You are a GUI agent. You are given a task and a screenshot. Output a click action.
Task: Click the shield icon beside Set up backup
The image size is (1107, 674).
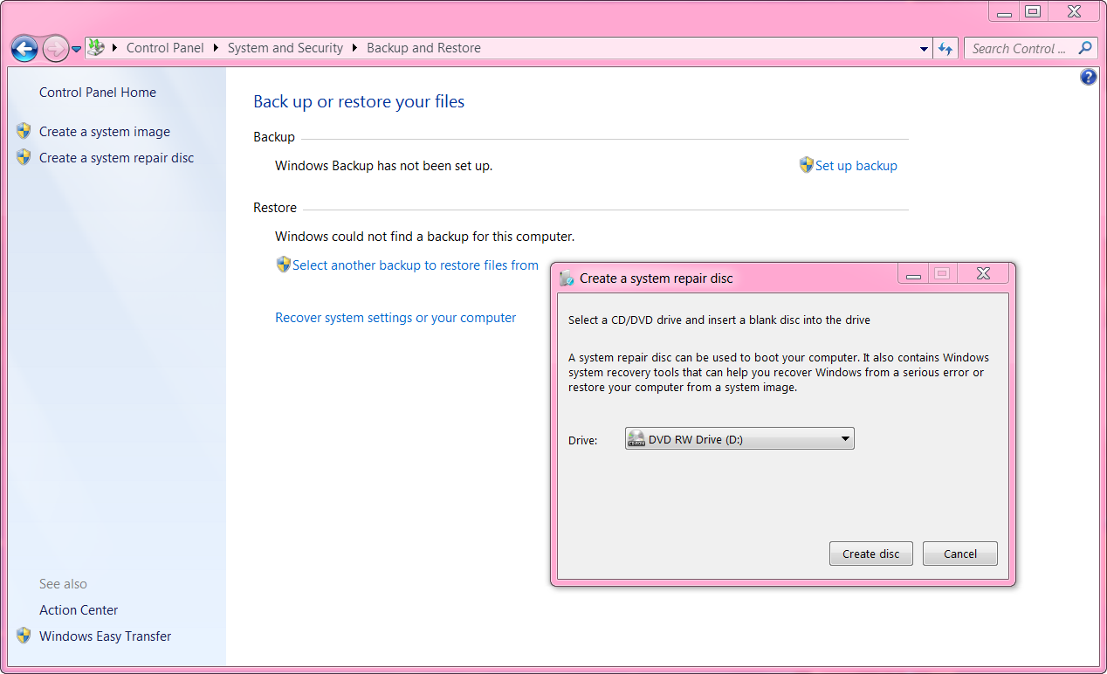[807, 165]
